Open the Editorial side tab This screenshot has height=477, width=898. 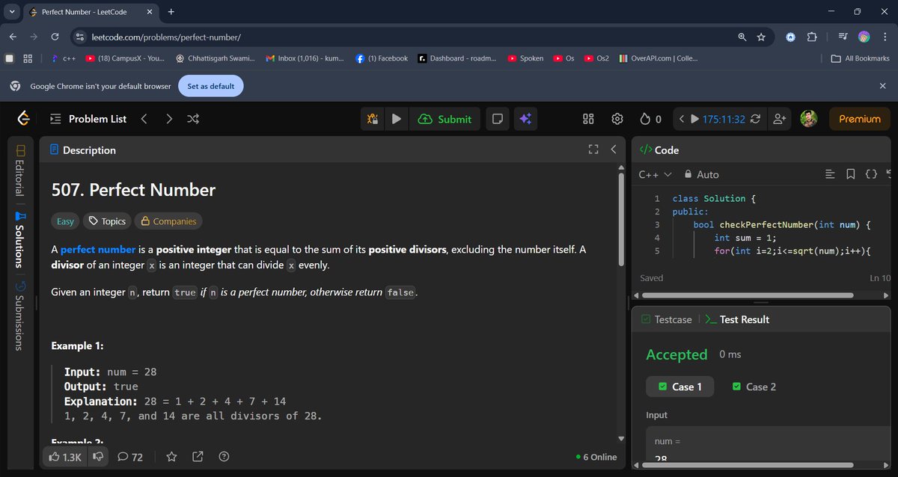20,169
